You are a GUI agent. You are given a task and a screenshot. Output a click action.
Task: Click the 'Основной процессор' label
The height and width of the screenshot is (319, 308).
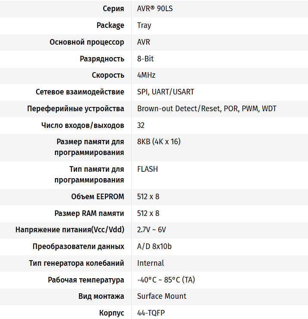(87, 42)
